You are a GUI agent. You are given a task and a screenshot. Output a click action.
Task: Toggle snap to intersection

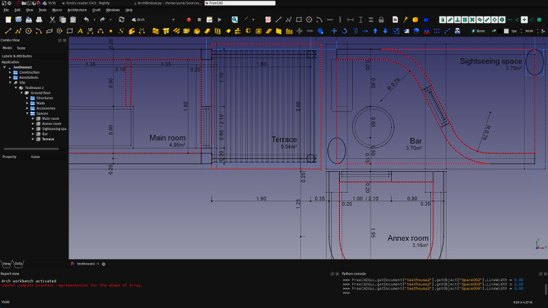click(472, 20)
